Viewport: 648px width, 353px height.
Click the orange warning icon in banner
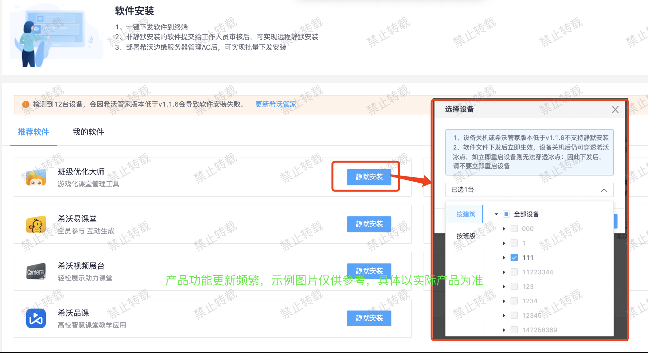26,104
